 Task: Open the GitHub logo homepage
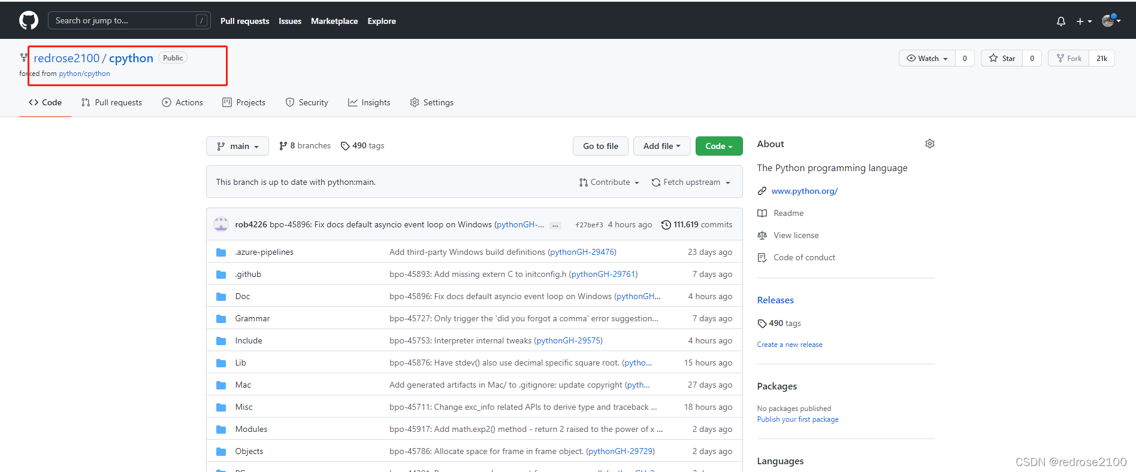point(29,20)
